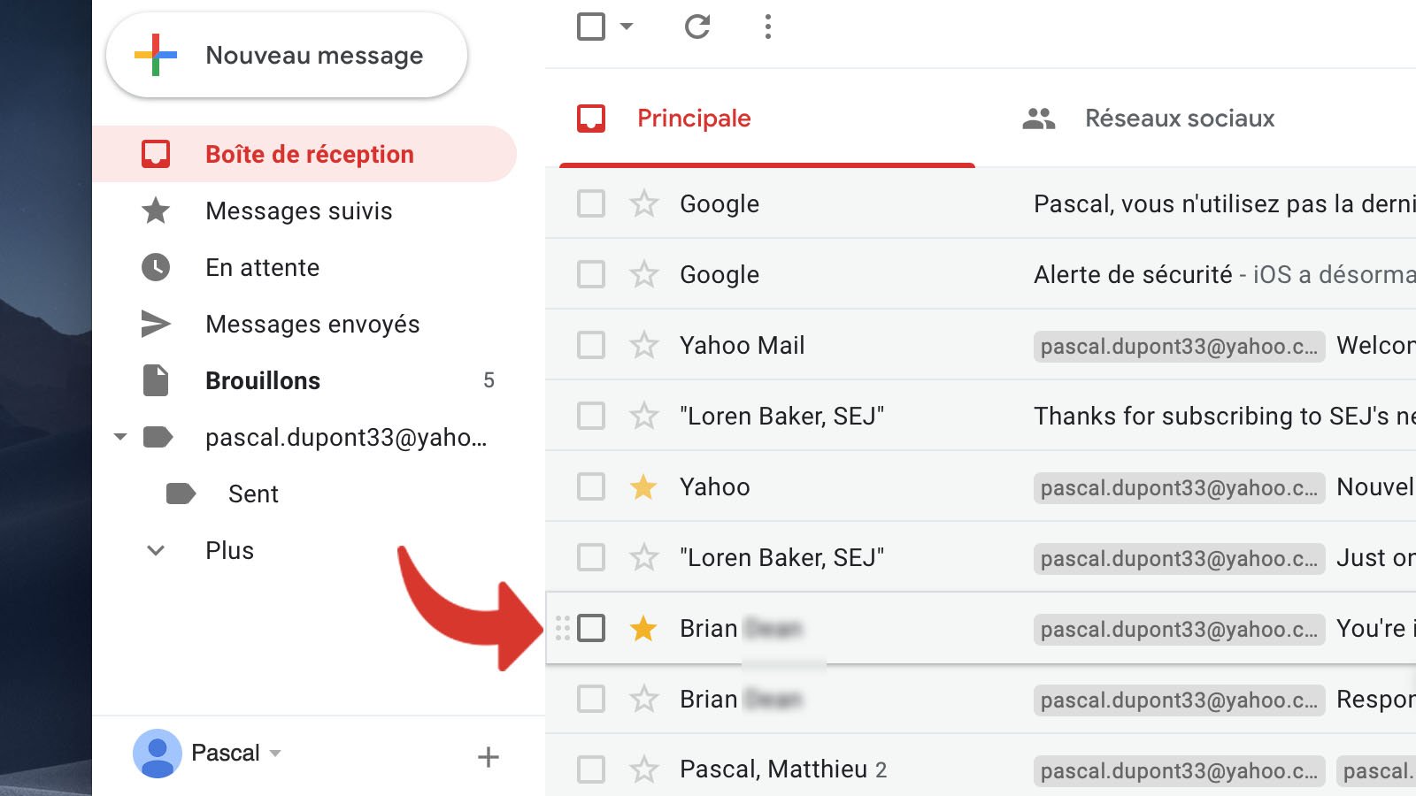Click the Nouveau message button
The image size is (1416, 796).
(287, 55)
